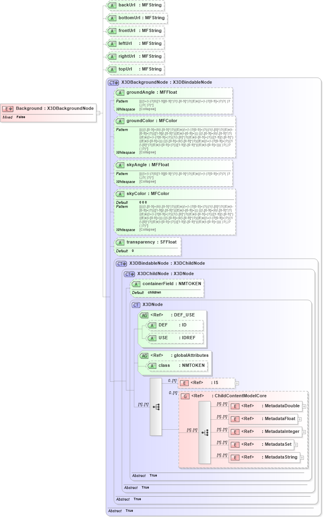Screen dimensions: 323x517
Task: Click the skyColor attribute icon
Action: point(120,194)
